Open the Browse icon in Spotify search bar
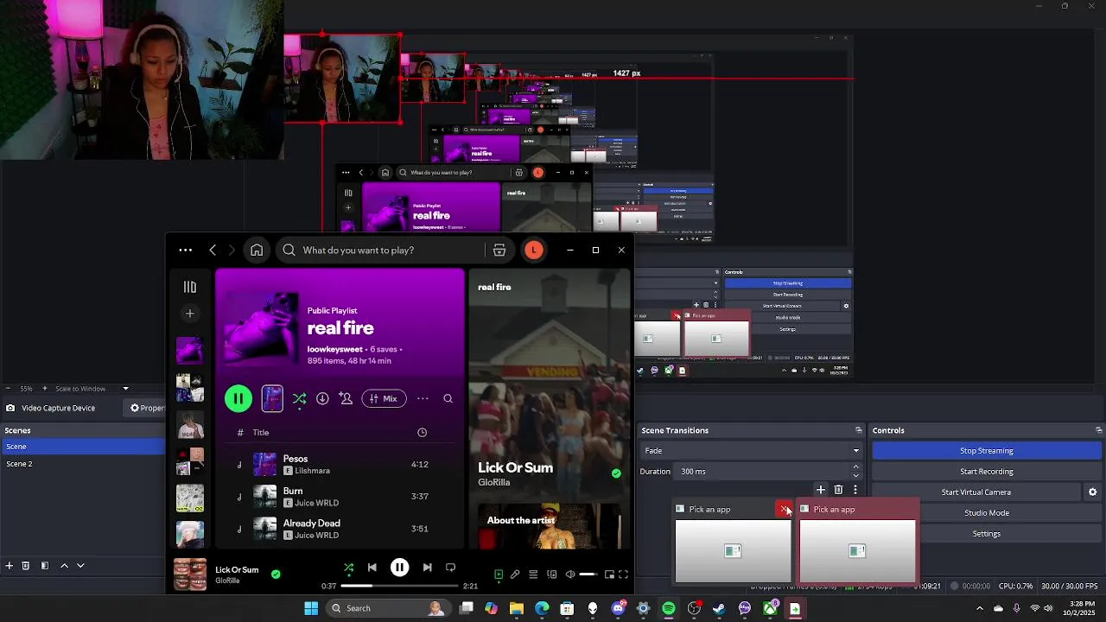The image size is (1106, 622). (499, 250)
